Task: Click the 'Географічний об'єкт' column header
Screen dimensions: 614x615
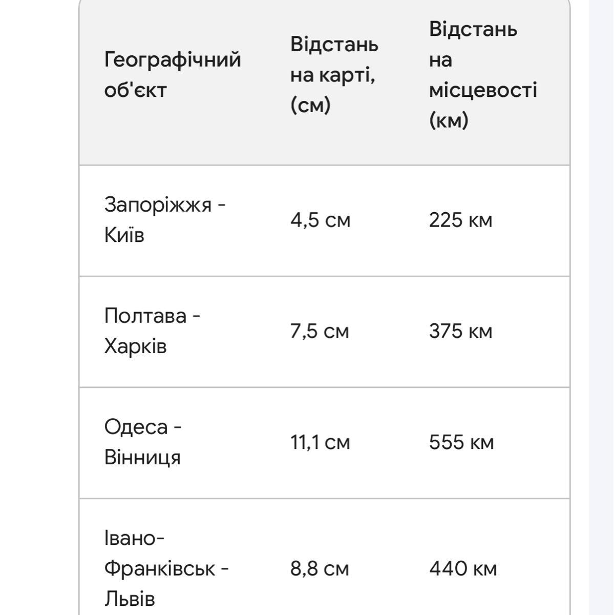Action: [x=173, y=75]
